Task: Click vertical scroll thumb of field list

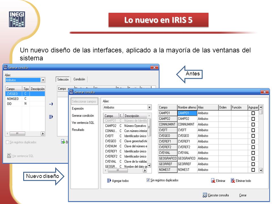Action: click(x=149, y=127)
